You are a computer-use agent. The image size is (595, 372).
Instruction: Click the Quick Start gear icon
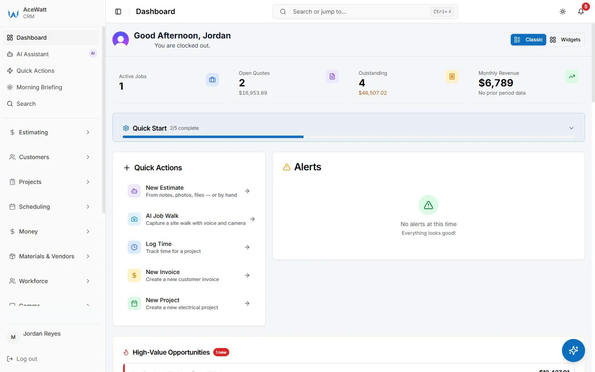[126, 128]
